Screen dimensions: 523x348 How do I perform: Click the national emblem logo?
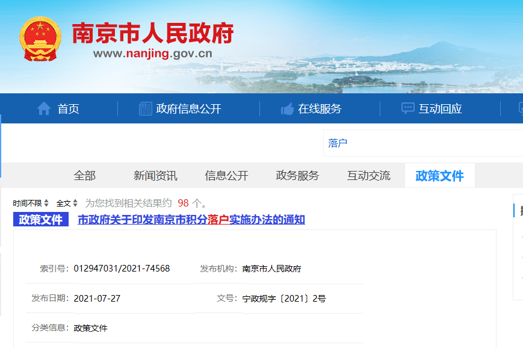coord(40,39)
